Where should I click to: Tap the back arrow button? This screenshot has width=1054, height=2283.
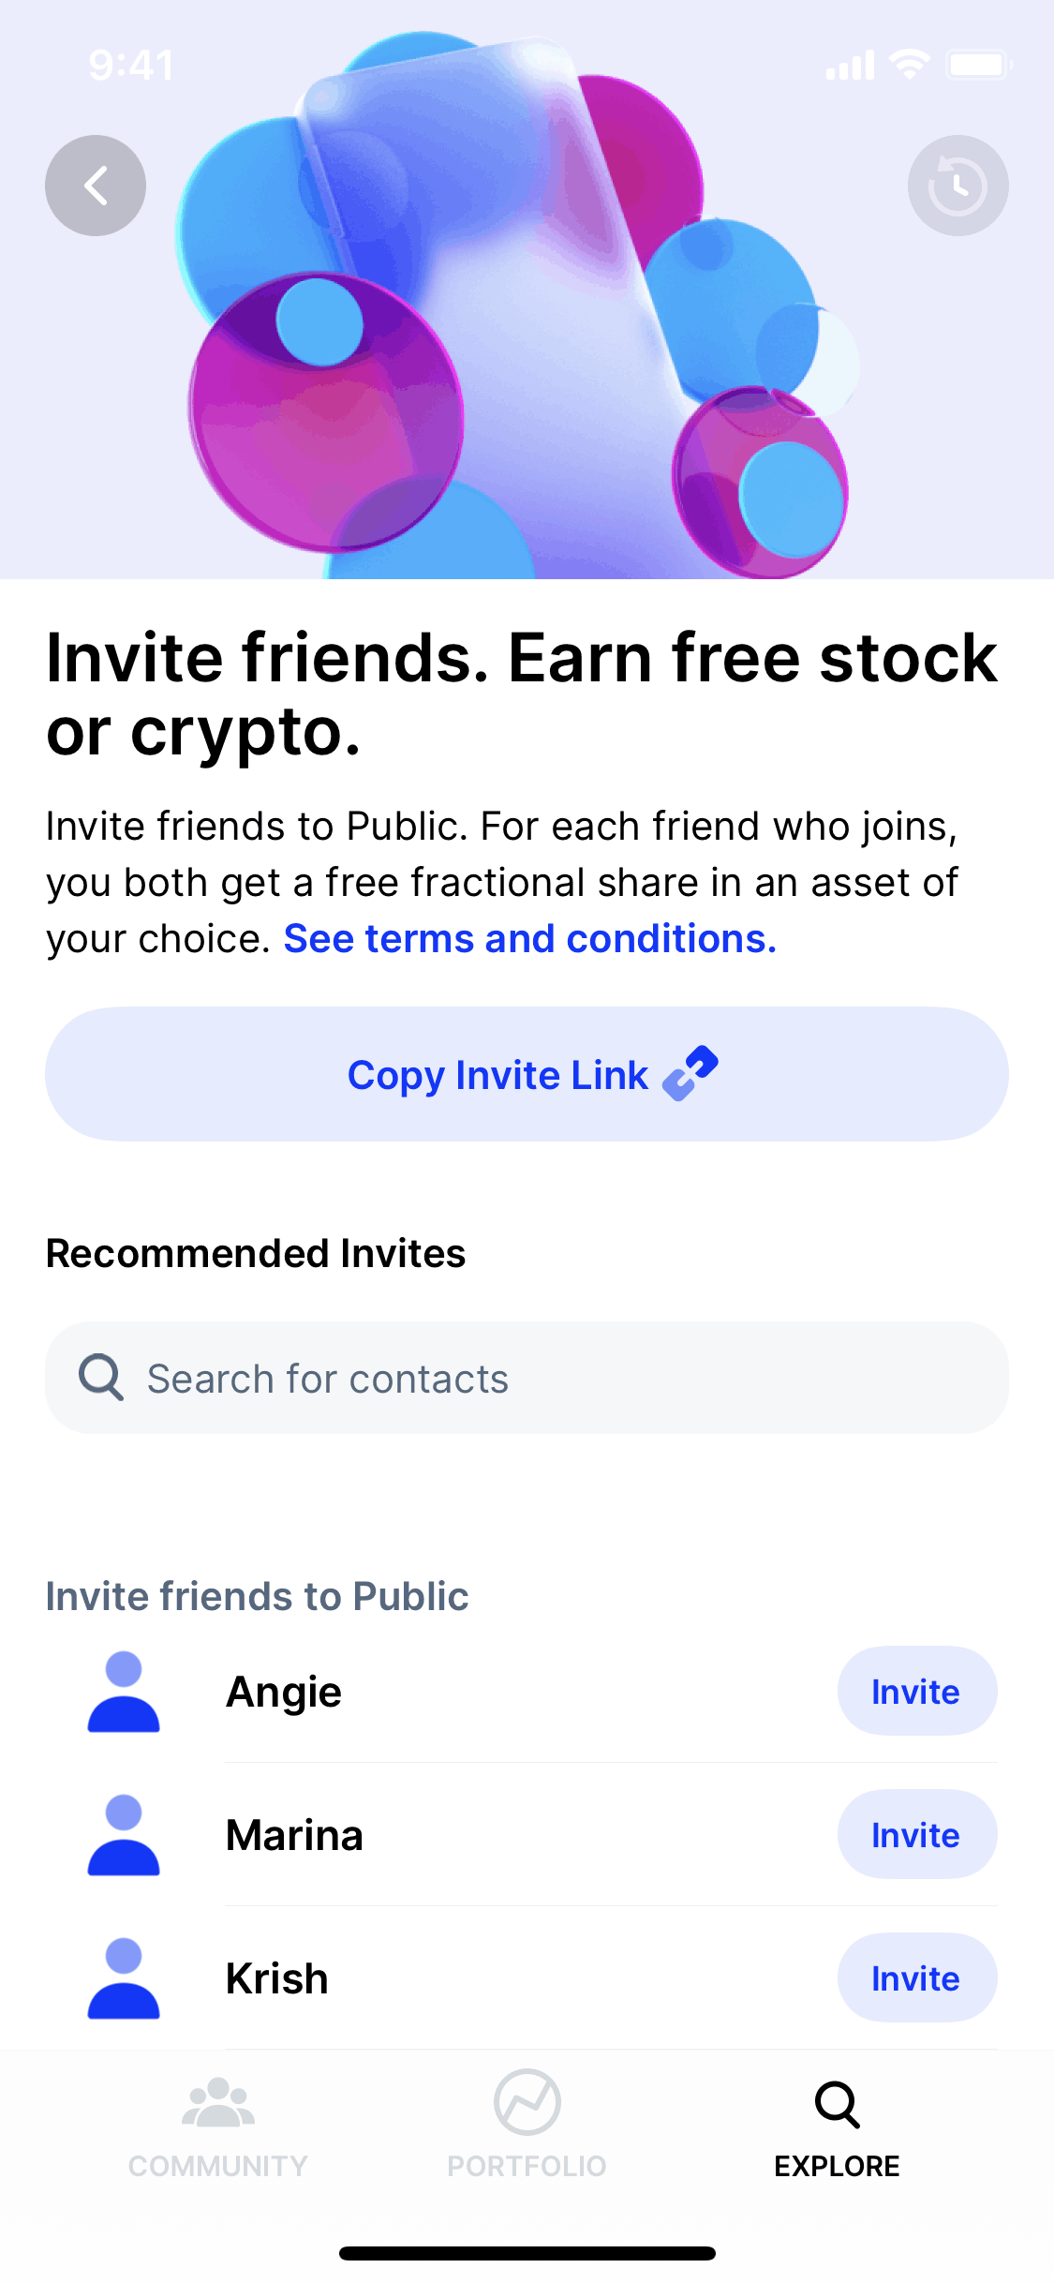pyautogui.click(x=96, y=186)
